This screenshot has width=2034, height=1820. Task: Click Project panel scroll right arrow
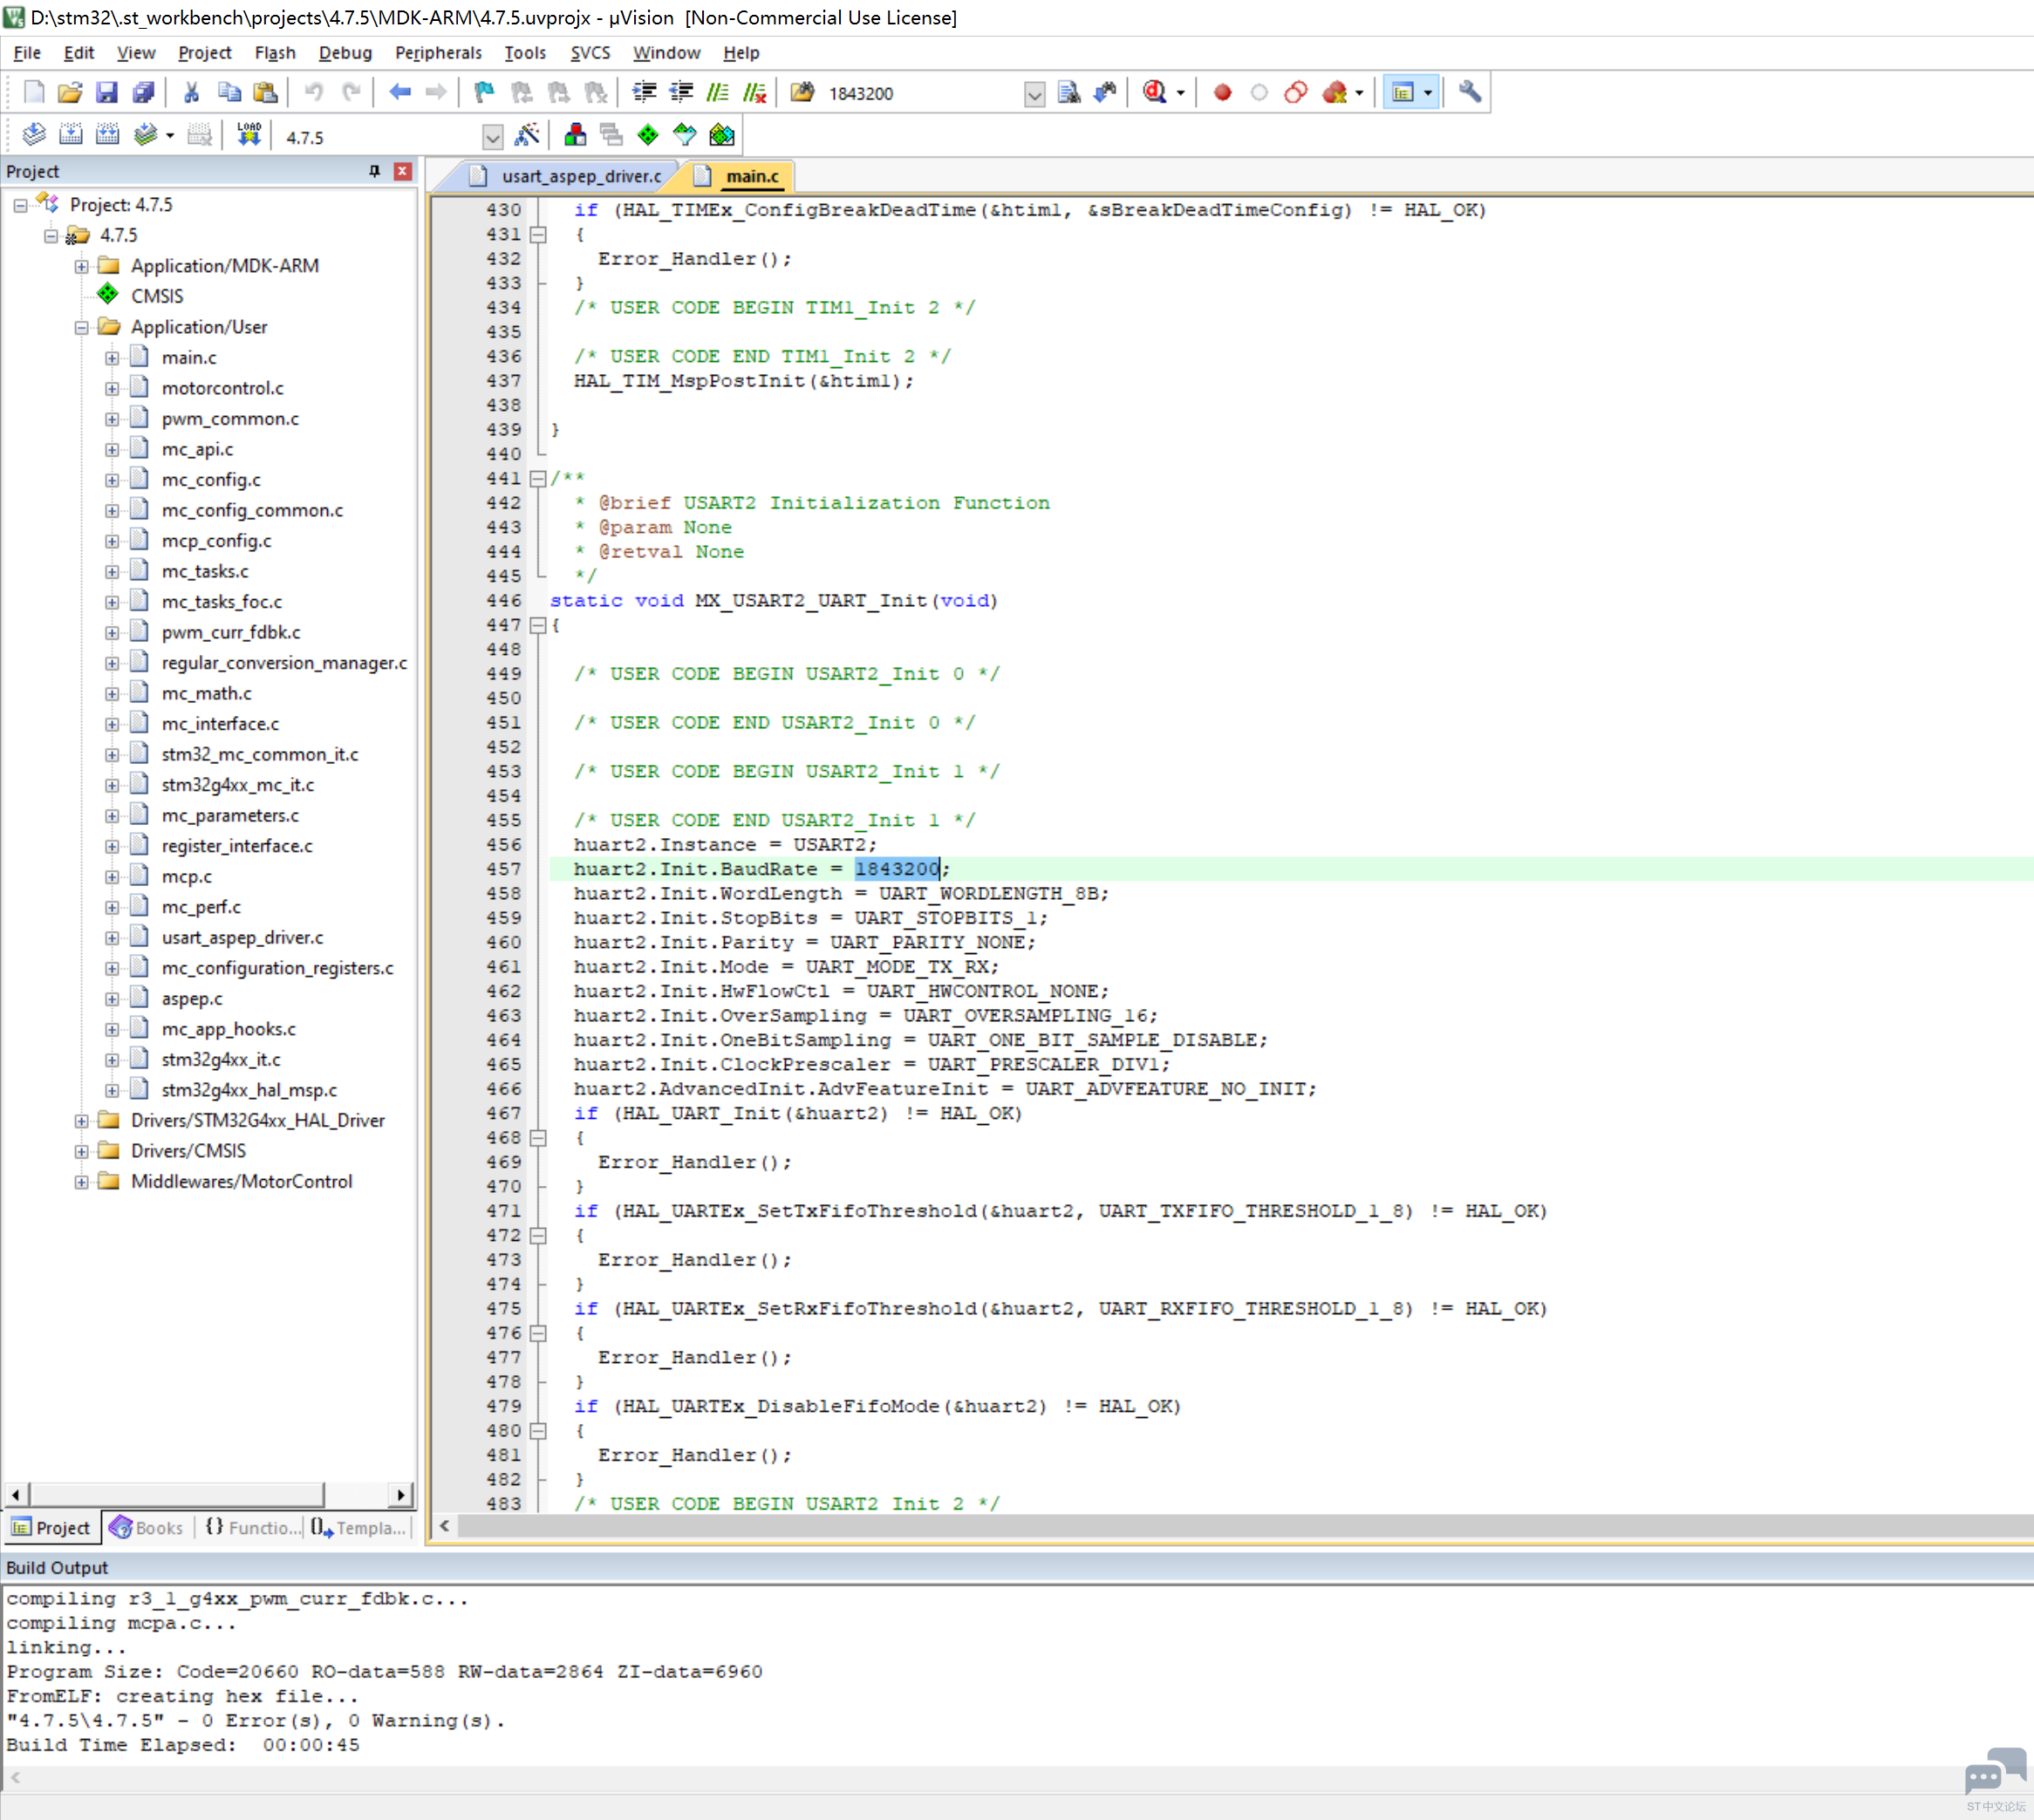[x=401, y=1495]
